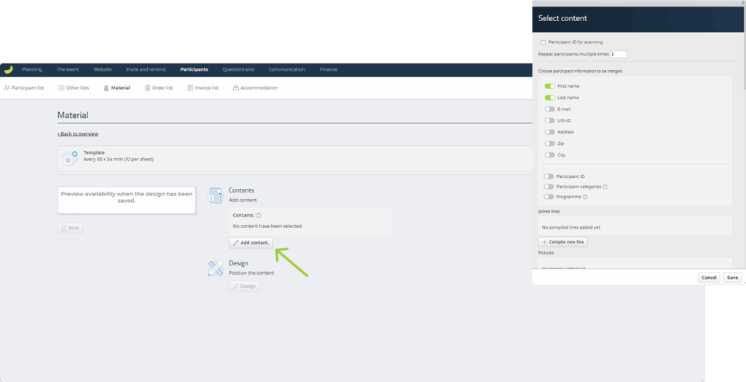This screenshot has height=382, width=746.
Task: Click help icon next to Contains
Action: coord(259,216)
